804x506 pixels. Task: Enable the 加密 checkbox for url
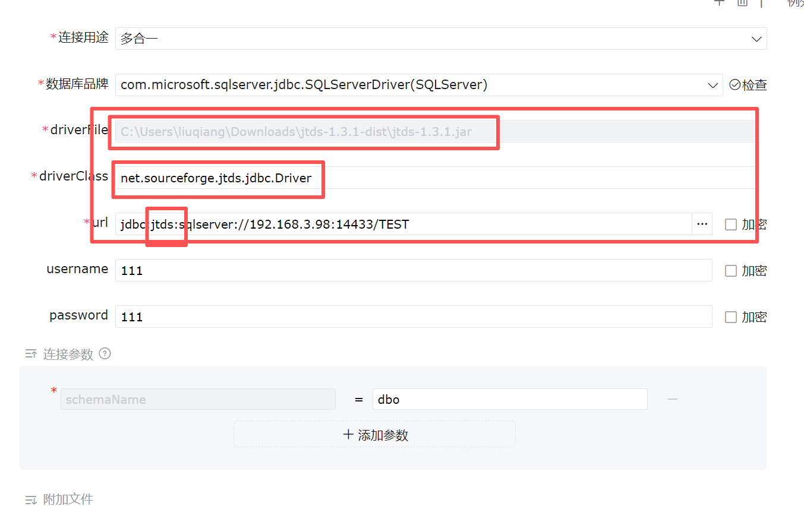point(731,224)
